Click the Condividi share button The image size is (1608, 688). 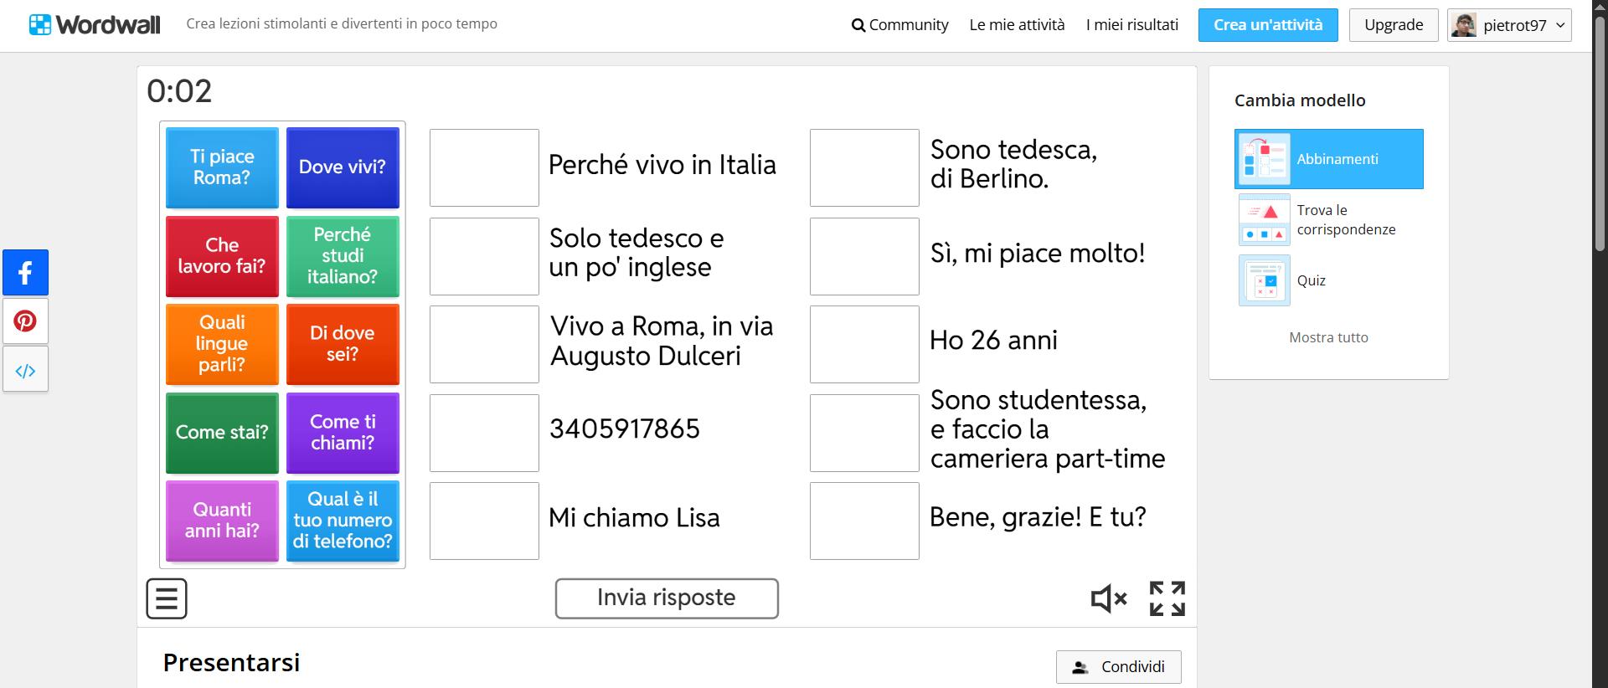[x=1118, y=667]
